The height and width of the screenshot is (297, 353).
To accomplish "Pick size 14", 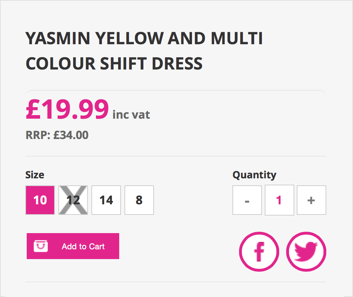I will click(106, 200).
